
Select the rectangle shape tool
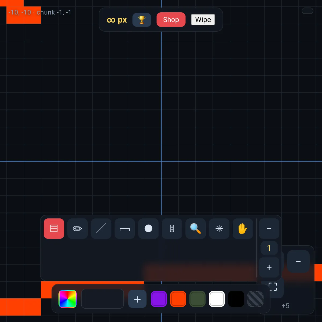pyautogui.click(x=125, y=229)
